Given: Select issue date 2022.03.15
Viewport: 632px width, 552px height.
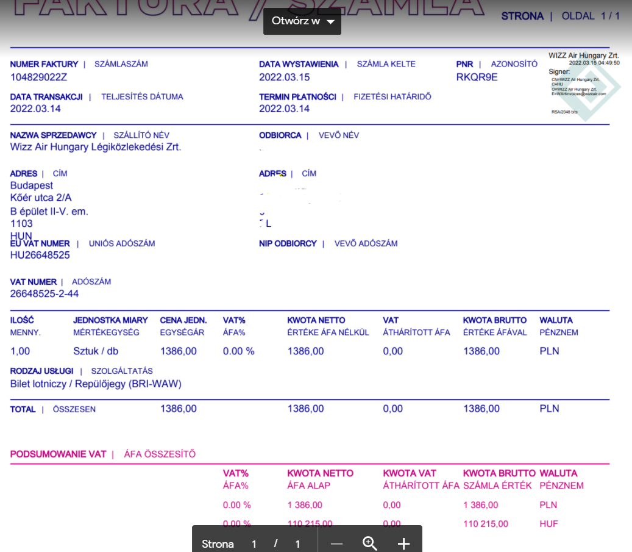Looking at the screenshot, I should [x=284, y=77].
